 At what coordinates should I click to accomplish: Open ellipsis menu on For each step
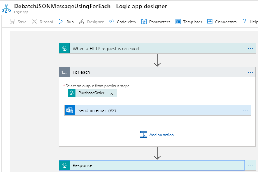250,72
